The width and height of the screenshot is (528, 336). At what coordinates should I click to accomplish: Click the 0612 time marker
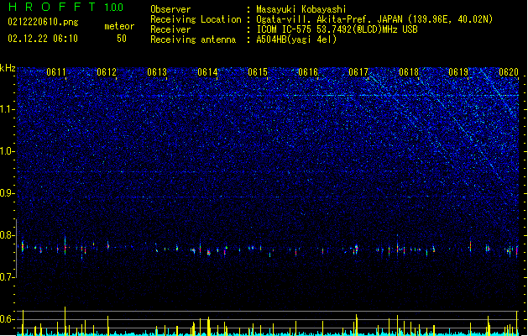tap(107, 72)
